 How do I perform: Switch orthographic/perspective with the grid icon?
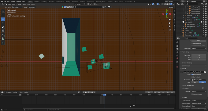pos(169,30)
